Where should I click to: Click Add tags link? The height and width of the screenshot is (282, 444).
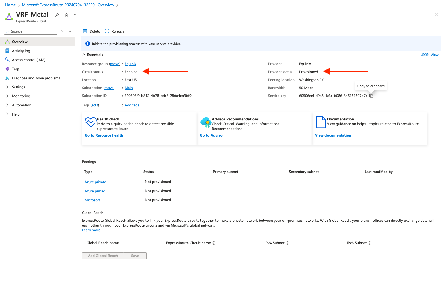tap(132, 105)
